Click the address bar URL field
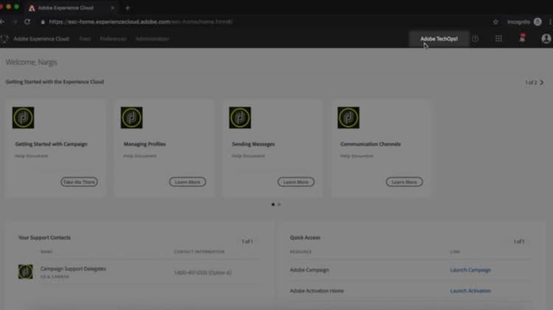This screenshot has height=310, width=553. [265, 21]
